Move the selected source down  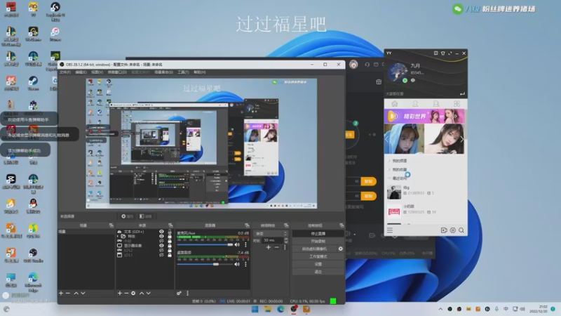149,293
